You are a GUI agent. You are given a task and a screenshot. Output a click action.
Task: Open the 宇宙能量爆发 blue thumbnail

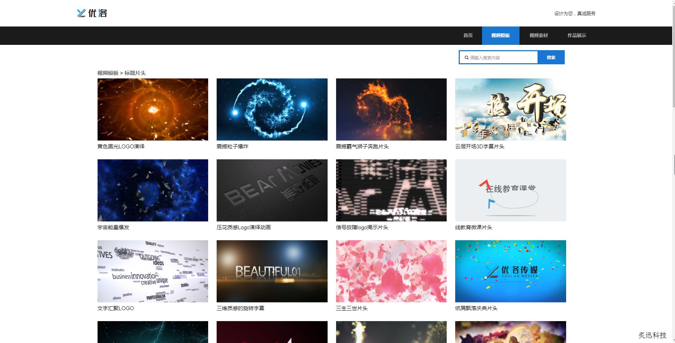click(153, 190)
